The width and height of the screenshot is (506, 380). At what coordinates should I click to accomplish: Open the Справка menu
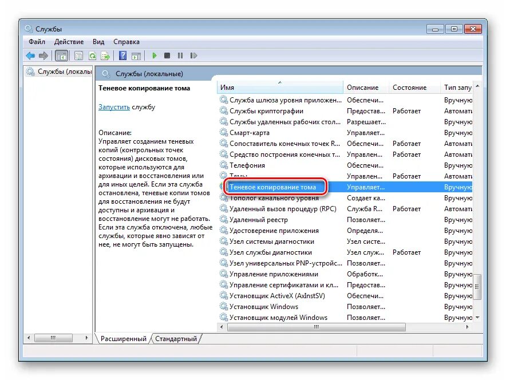(126, 42)
